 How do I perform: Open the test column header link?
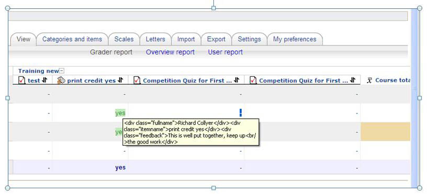[34, 81]
